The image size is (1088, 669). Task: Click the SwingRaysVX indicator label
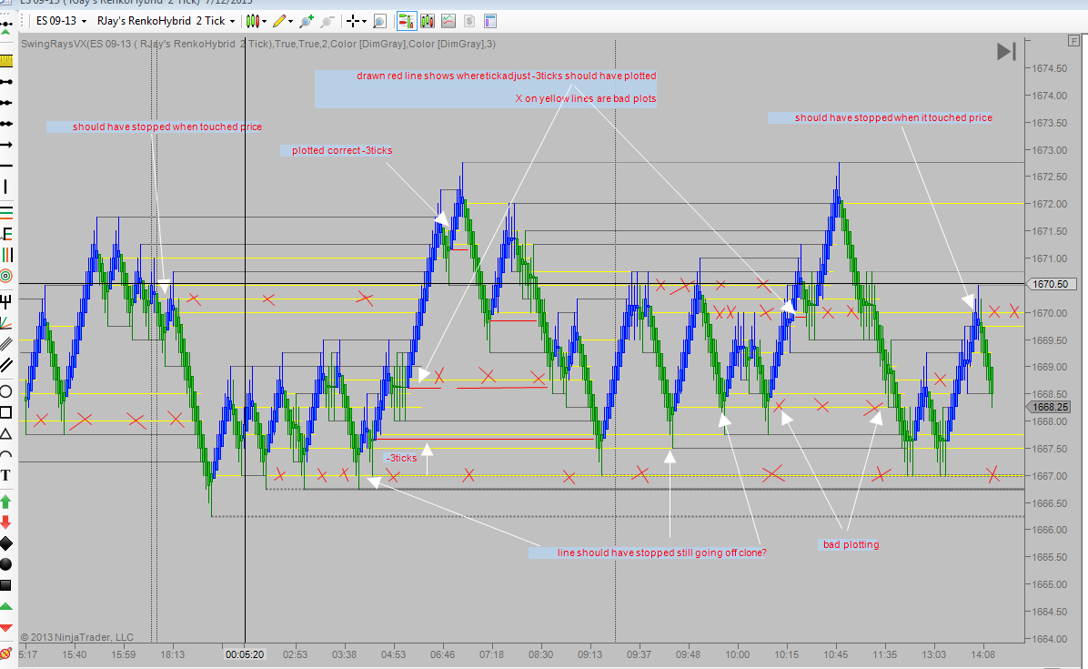pos(258,44)
